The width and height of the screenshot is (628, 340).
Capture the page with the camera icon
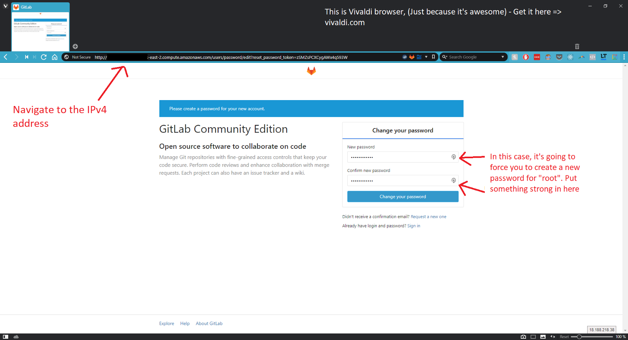tap(523, 337)
